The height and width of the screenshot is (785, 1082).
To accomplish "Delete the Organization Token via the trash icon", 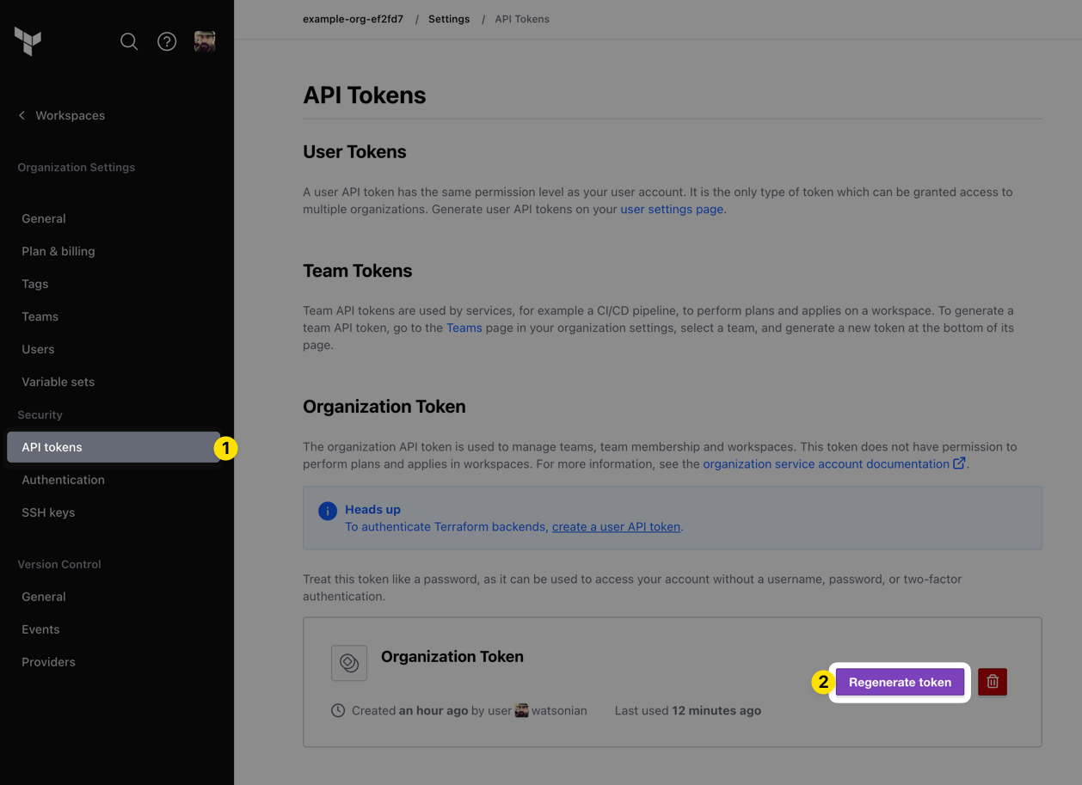I will point(992,681).
